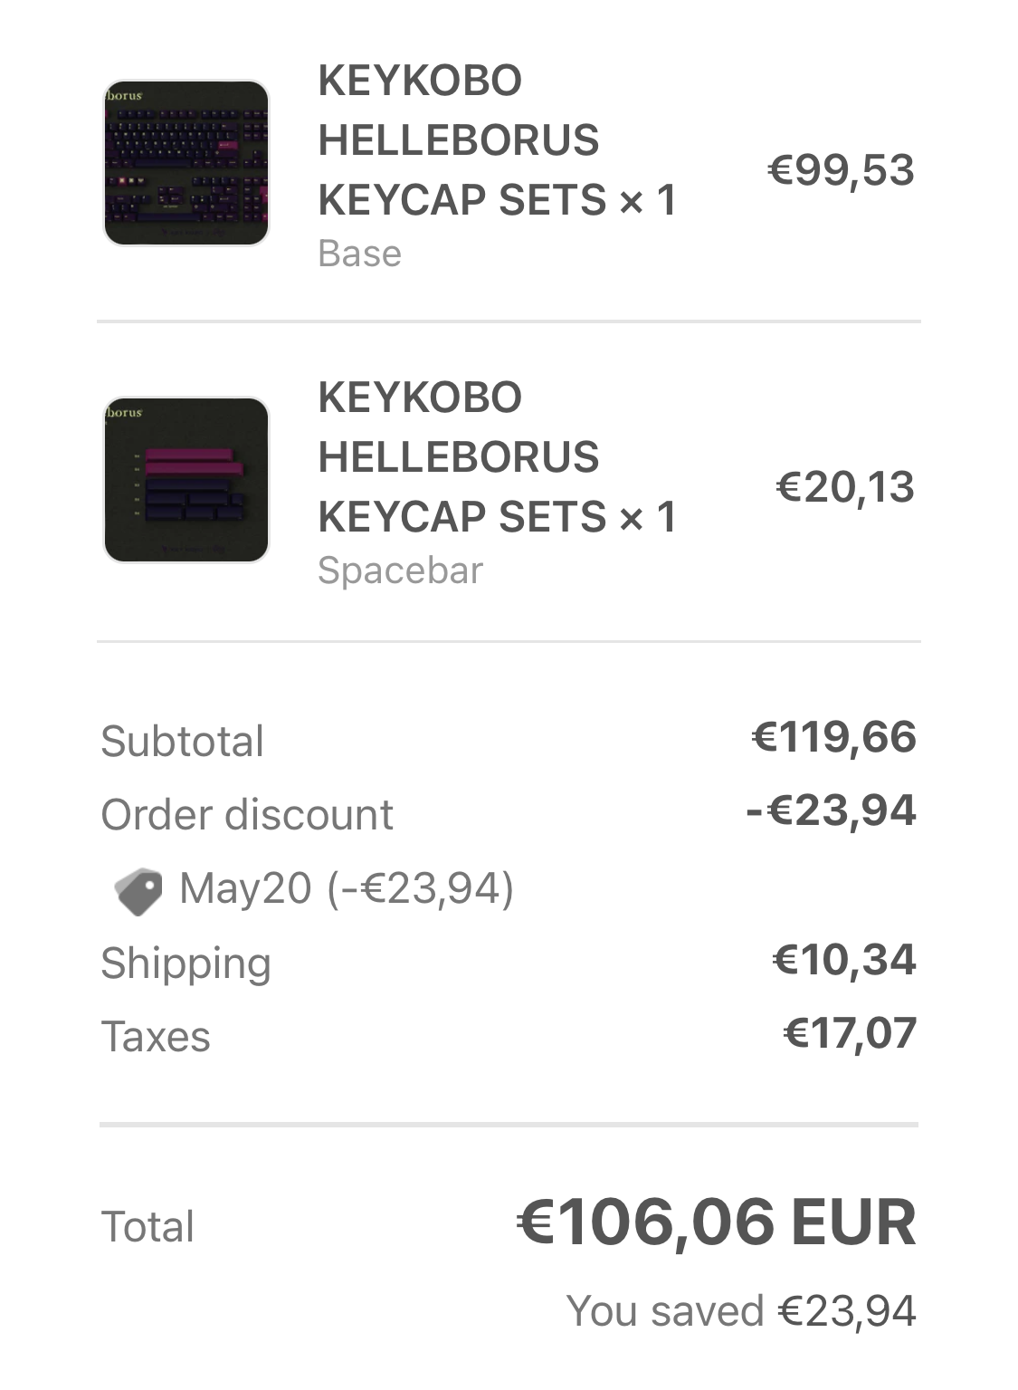Click the Spacebar variant label

[x=400, y=570]
